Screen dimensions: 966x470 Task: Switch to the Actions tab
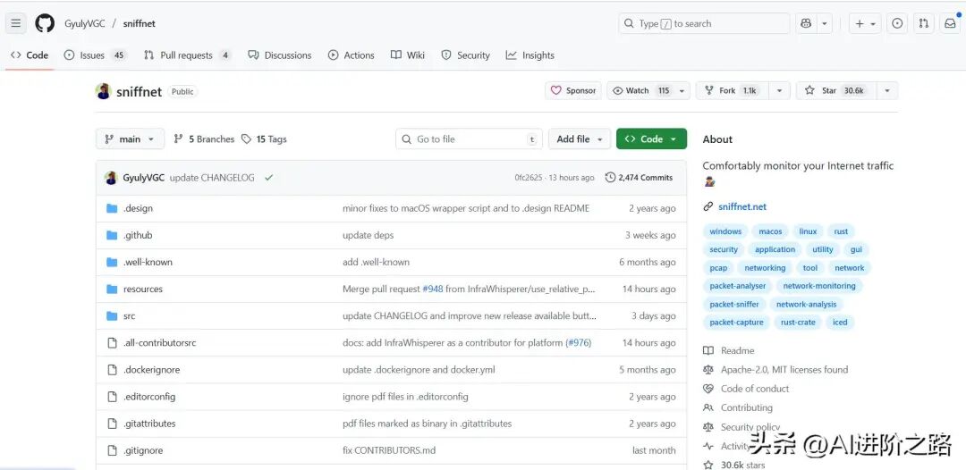point(352,55)
